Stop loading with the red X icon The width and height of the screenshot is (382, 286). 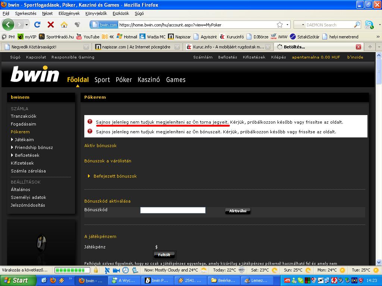pyautogui.click(x=51, y=25)
